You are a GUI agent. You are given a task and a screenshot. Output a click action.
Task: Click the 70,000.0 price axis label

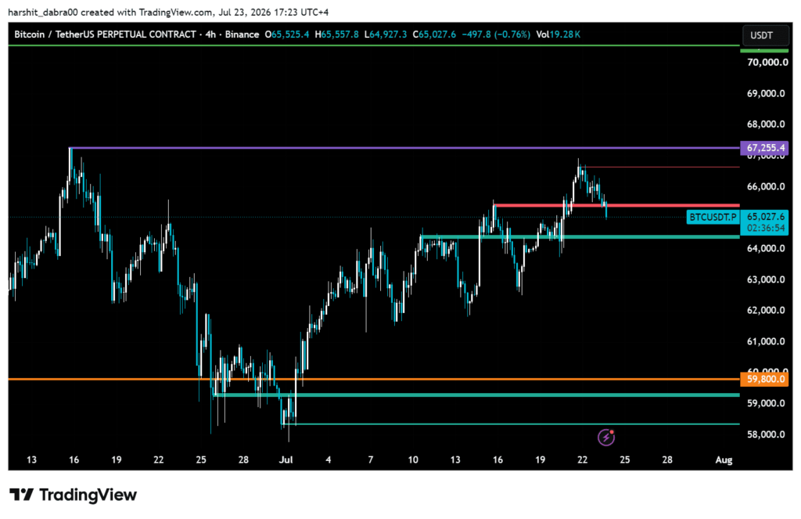tap(767, 63)
